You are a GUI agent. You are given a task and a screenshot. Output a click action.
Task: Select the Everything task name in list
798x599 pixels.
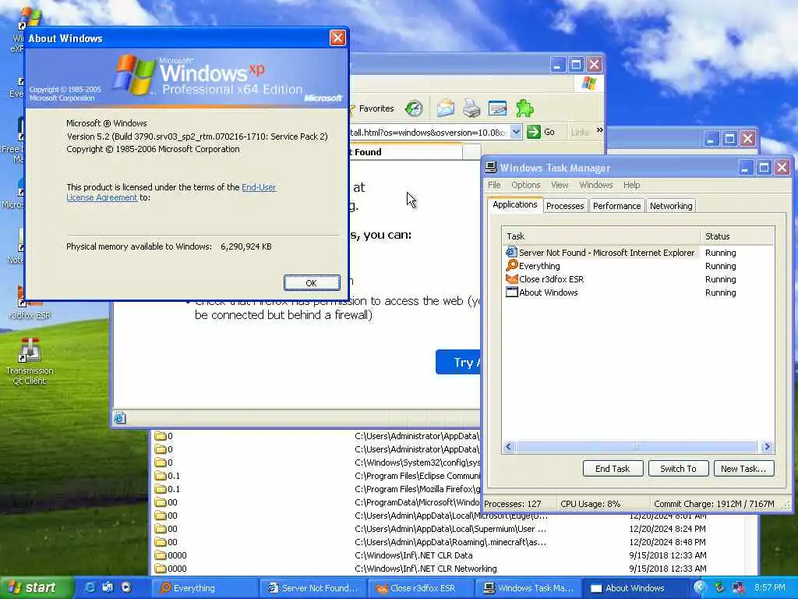coord(539,266)
